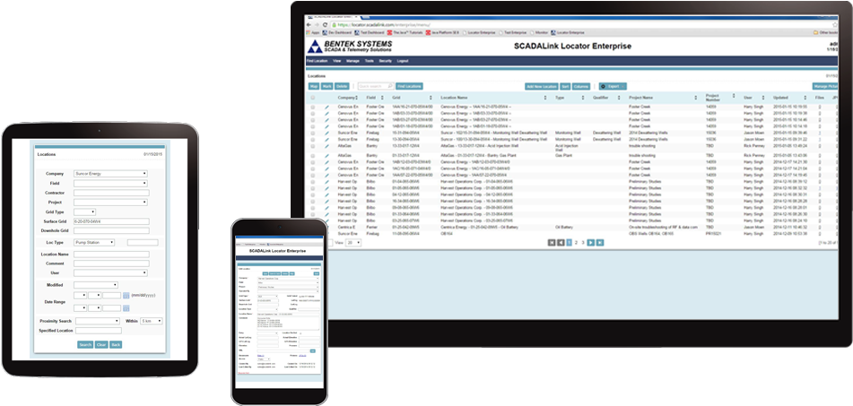Check the Cenovus 1AB/12-03-070-03W4/0 row

313,162
